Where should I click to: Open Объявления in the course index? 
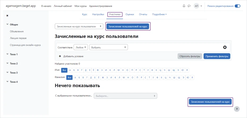point(17,31)
